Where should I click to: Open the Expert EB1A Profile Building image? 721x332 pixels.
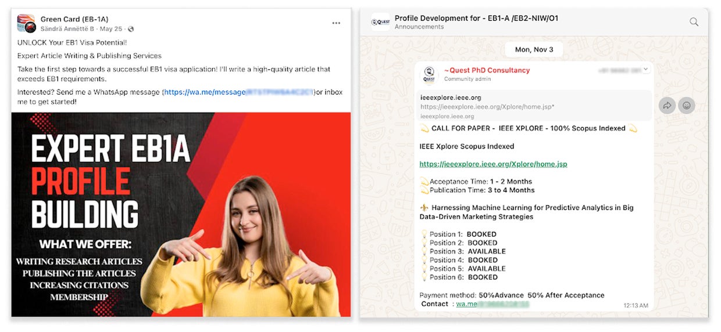pos(181,214)
